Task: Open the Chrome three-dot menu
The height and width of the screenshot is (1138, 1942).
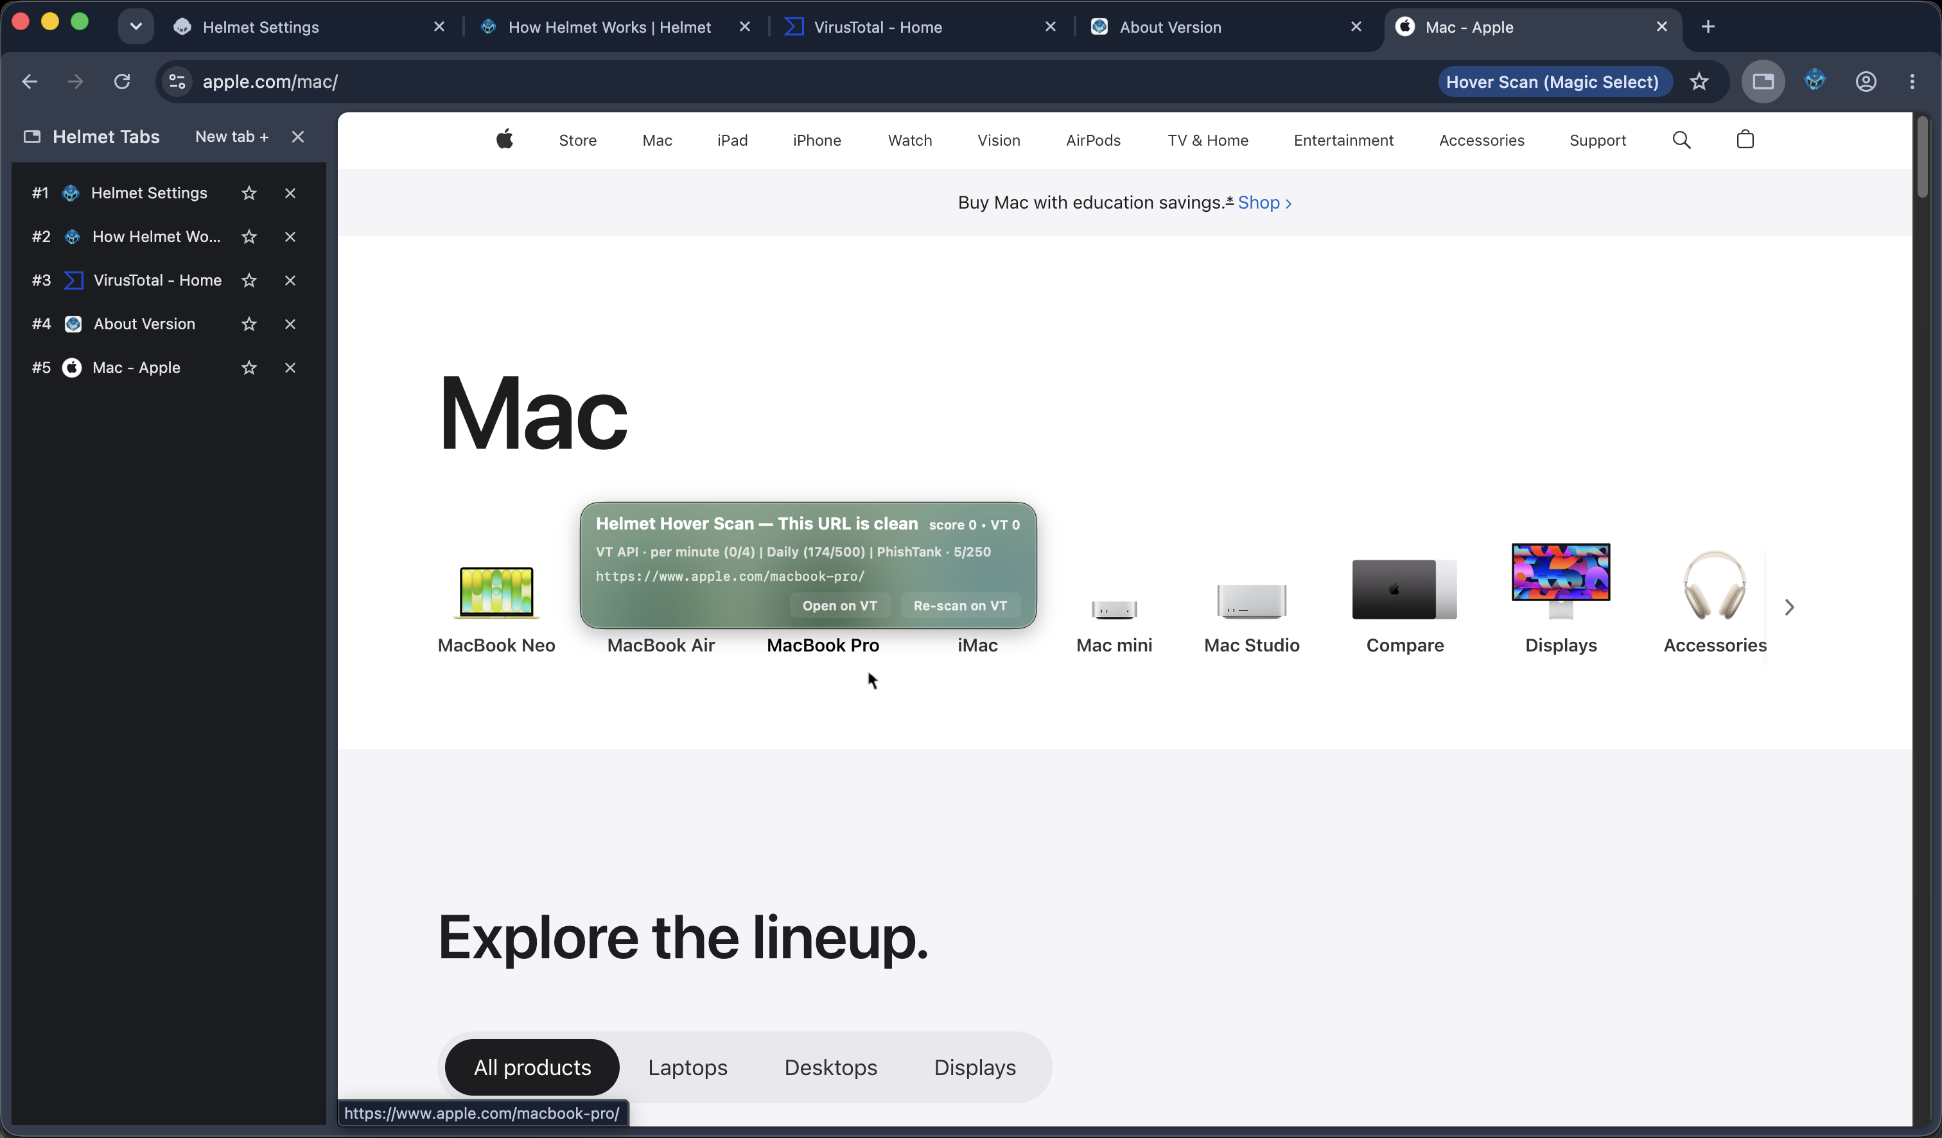Action: click(1912, 82)
